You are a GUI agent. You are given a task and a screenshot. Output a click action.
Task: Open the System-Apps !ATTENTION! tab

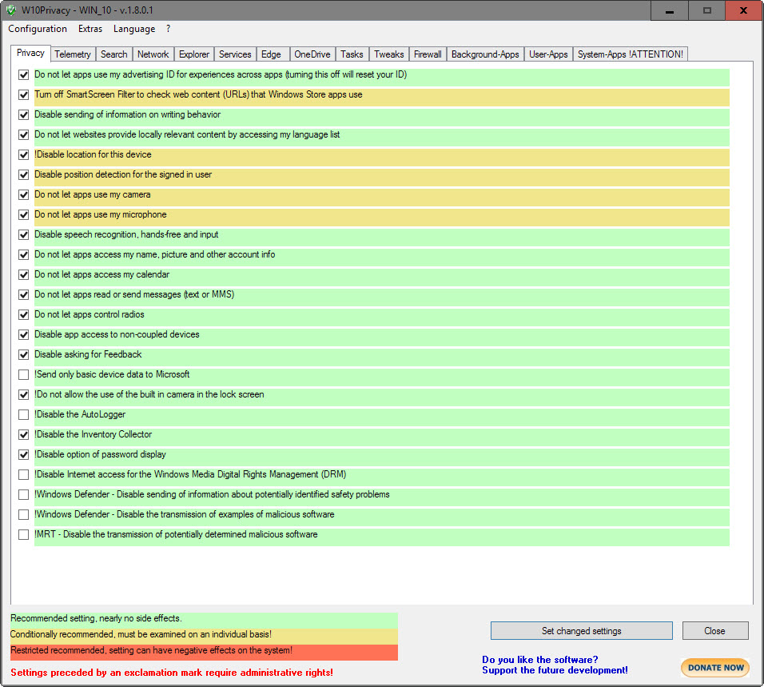click(631, 54)
